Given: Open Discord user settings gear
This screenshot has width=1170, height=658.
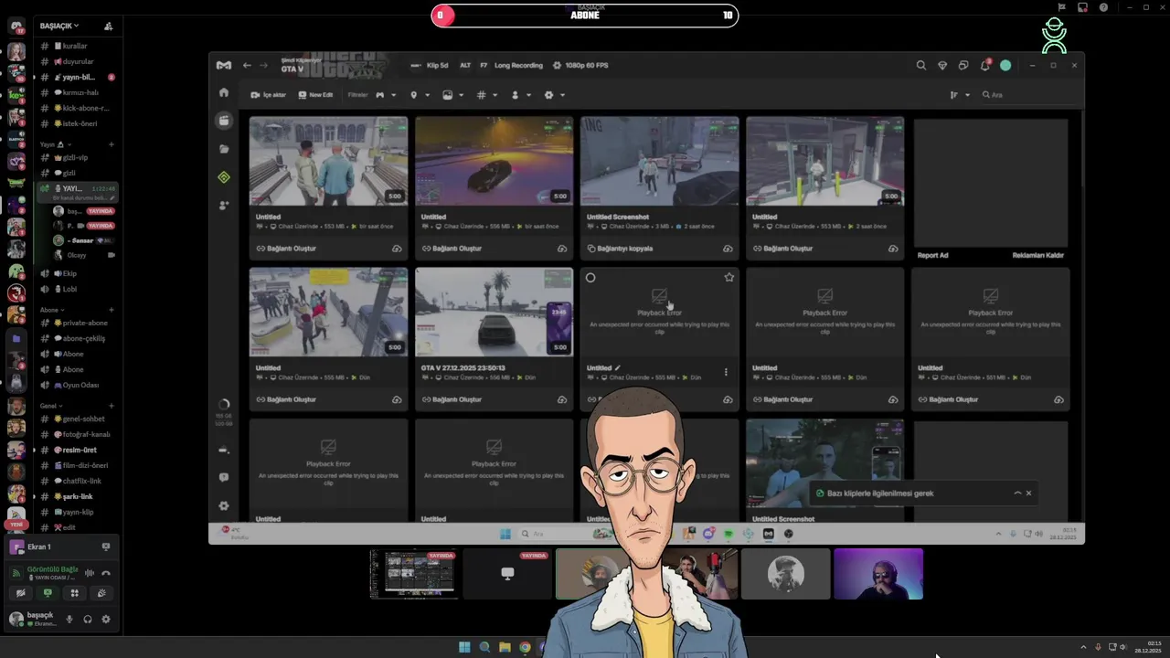Looking at the screenshot, I should pos(106,619).
